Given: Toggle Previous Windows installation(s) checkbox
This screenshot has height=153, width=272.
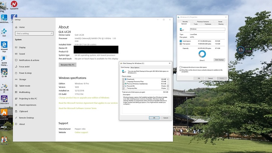Looking at the screenshot, I should [123, 84].
